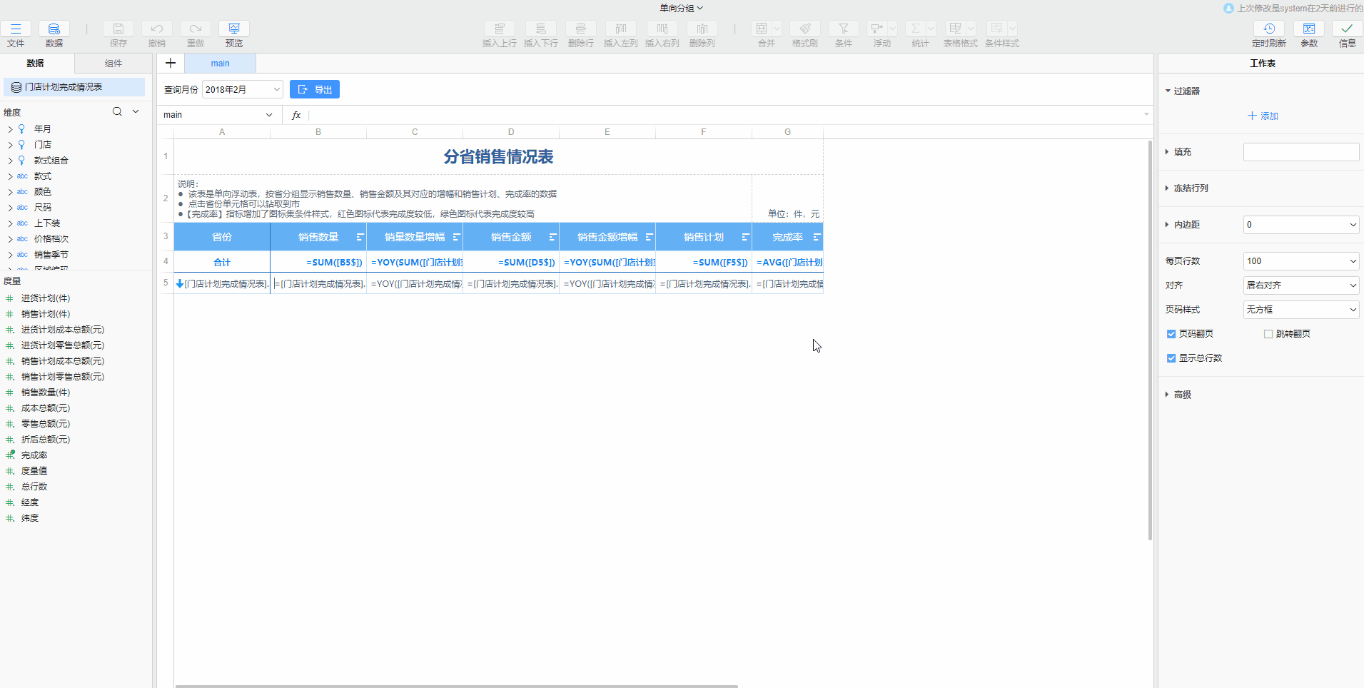
Task: Enable the 跳转翻页 checkbox
Action: pyautogui.click(x=1268, y=334)
